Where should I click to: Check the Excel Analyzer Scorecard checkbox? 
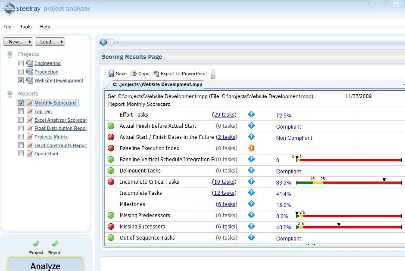(21, 120)
